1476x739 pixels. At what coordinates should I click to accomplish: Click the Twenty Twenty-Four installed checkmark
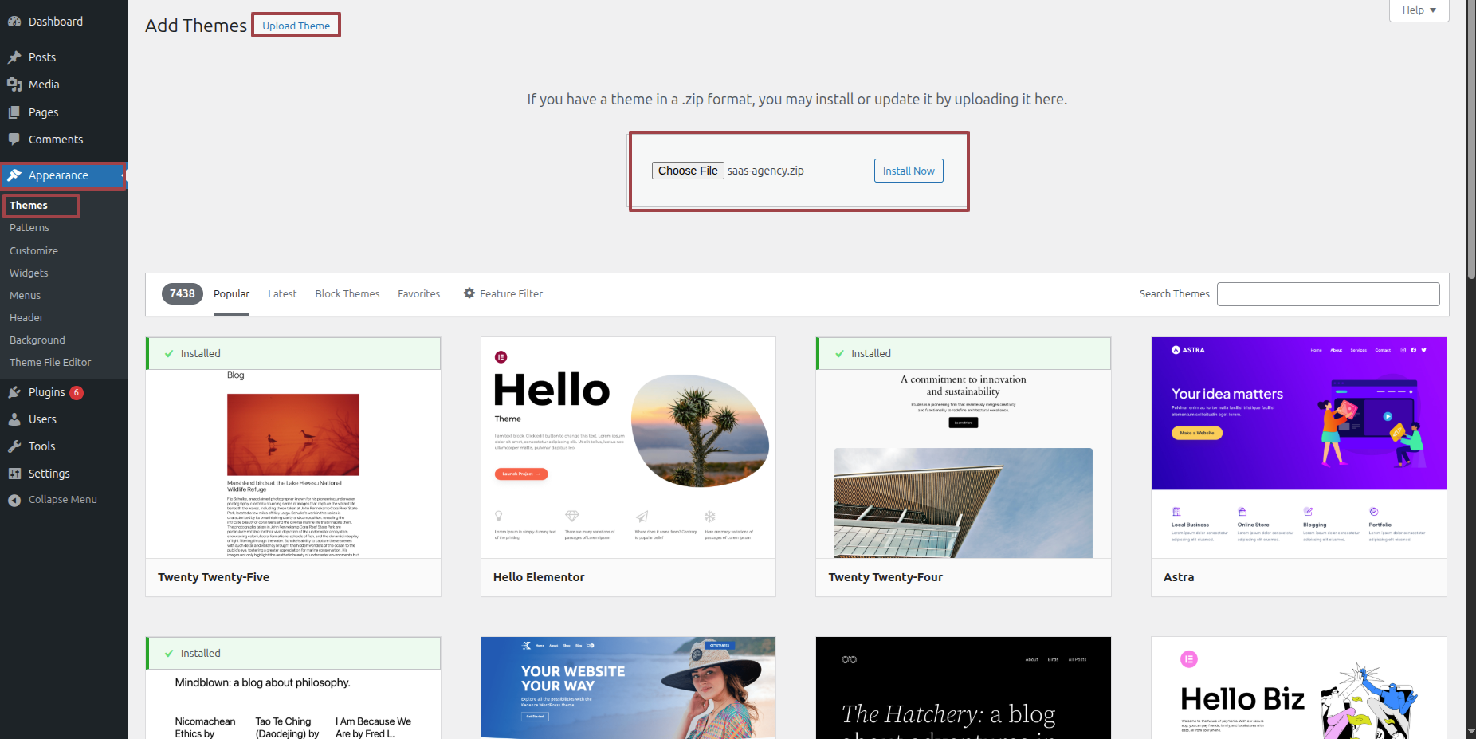(x=839, y=353)
